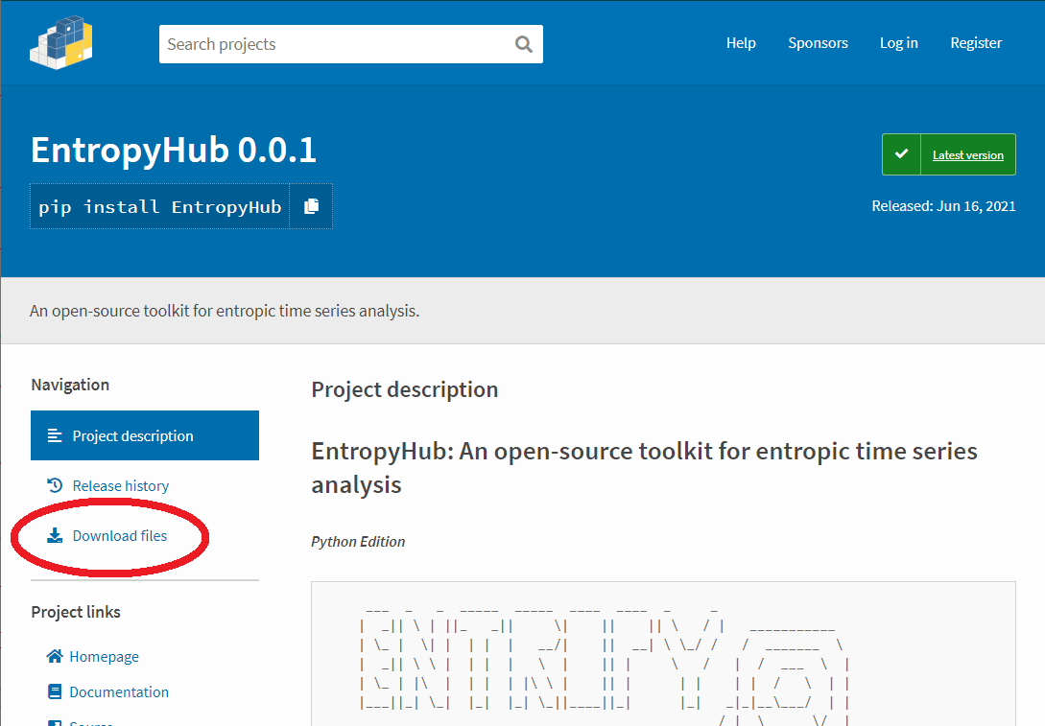Open the Documentation link

(x=119, y=692)
